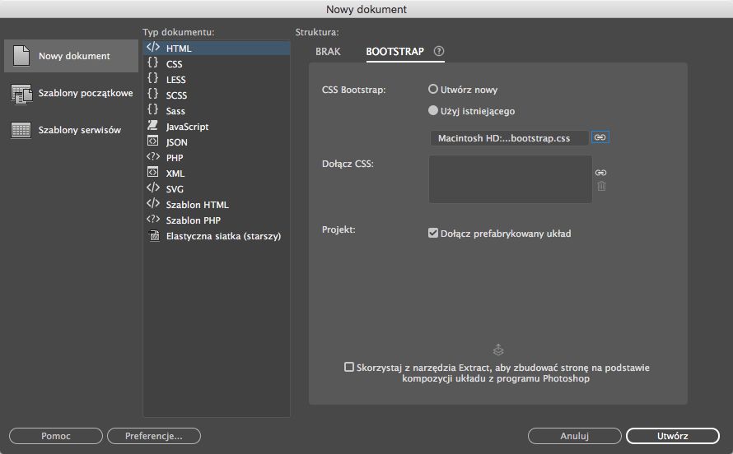Click Utwórz to create the document

pyautogui.click(x=673, y=436)
